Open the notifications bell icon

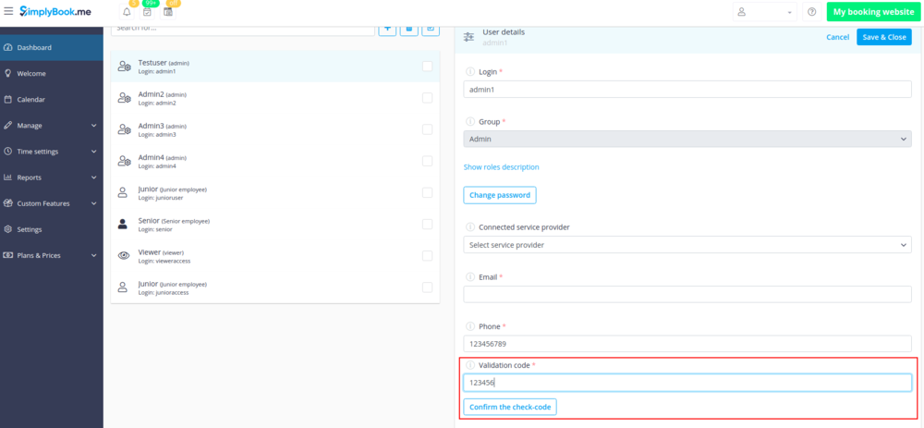(126, 12)
